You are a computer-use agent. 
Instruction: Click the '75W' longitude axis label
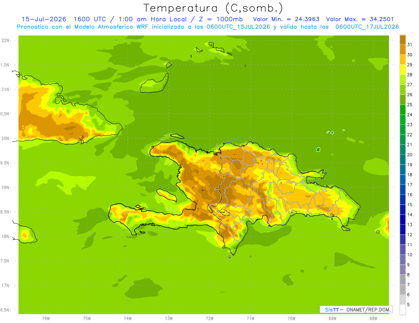click(87, 318)
